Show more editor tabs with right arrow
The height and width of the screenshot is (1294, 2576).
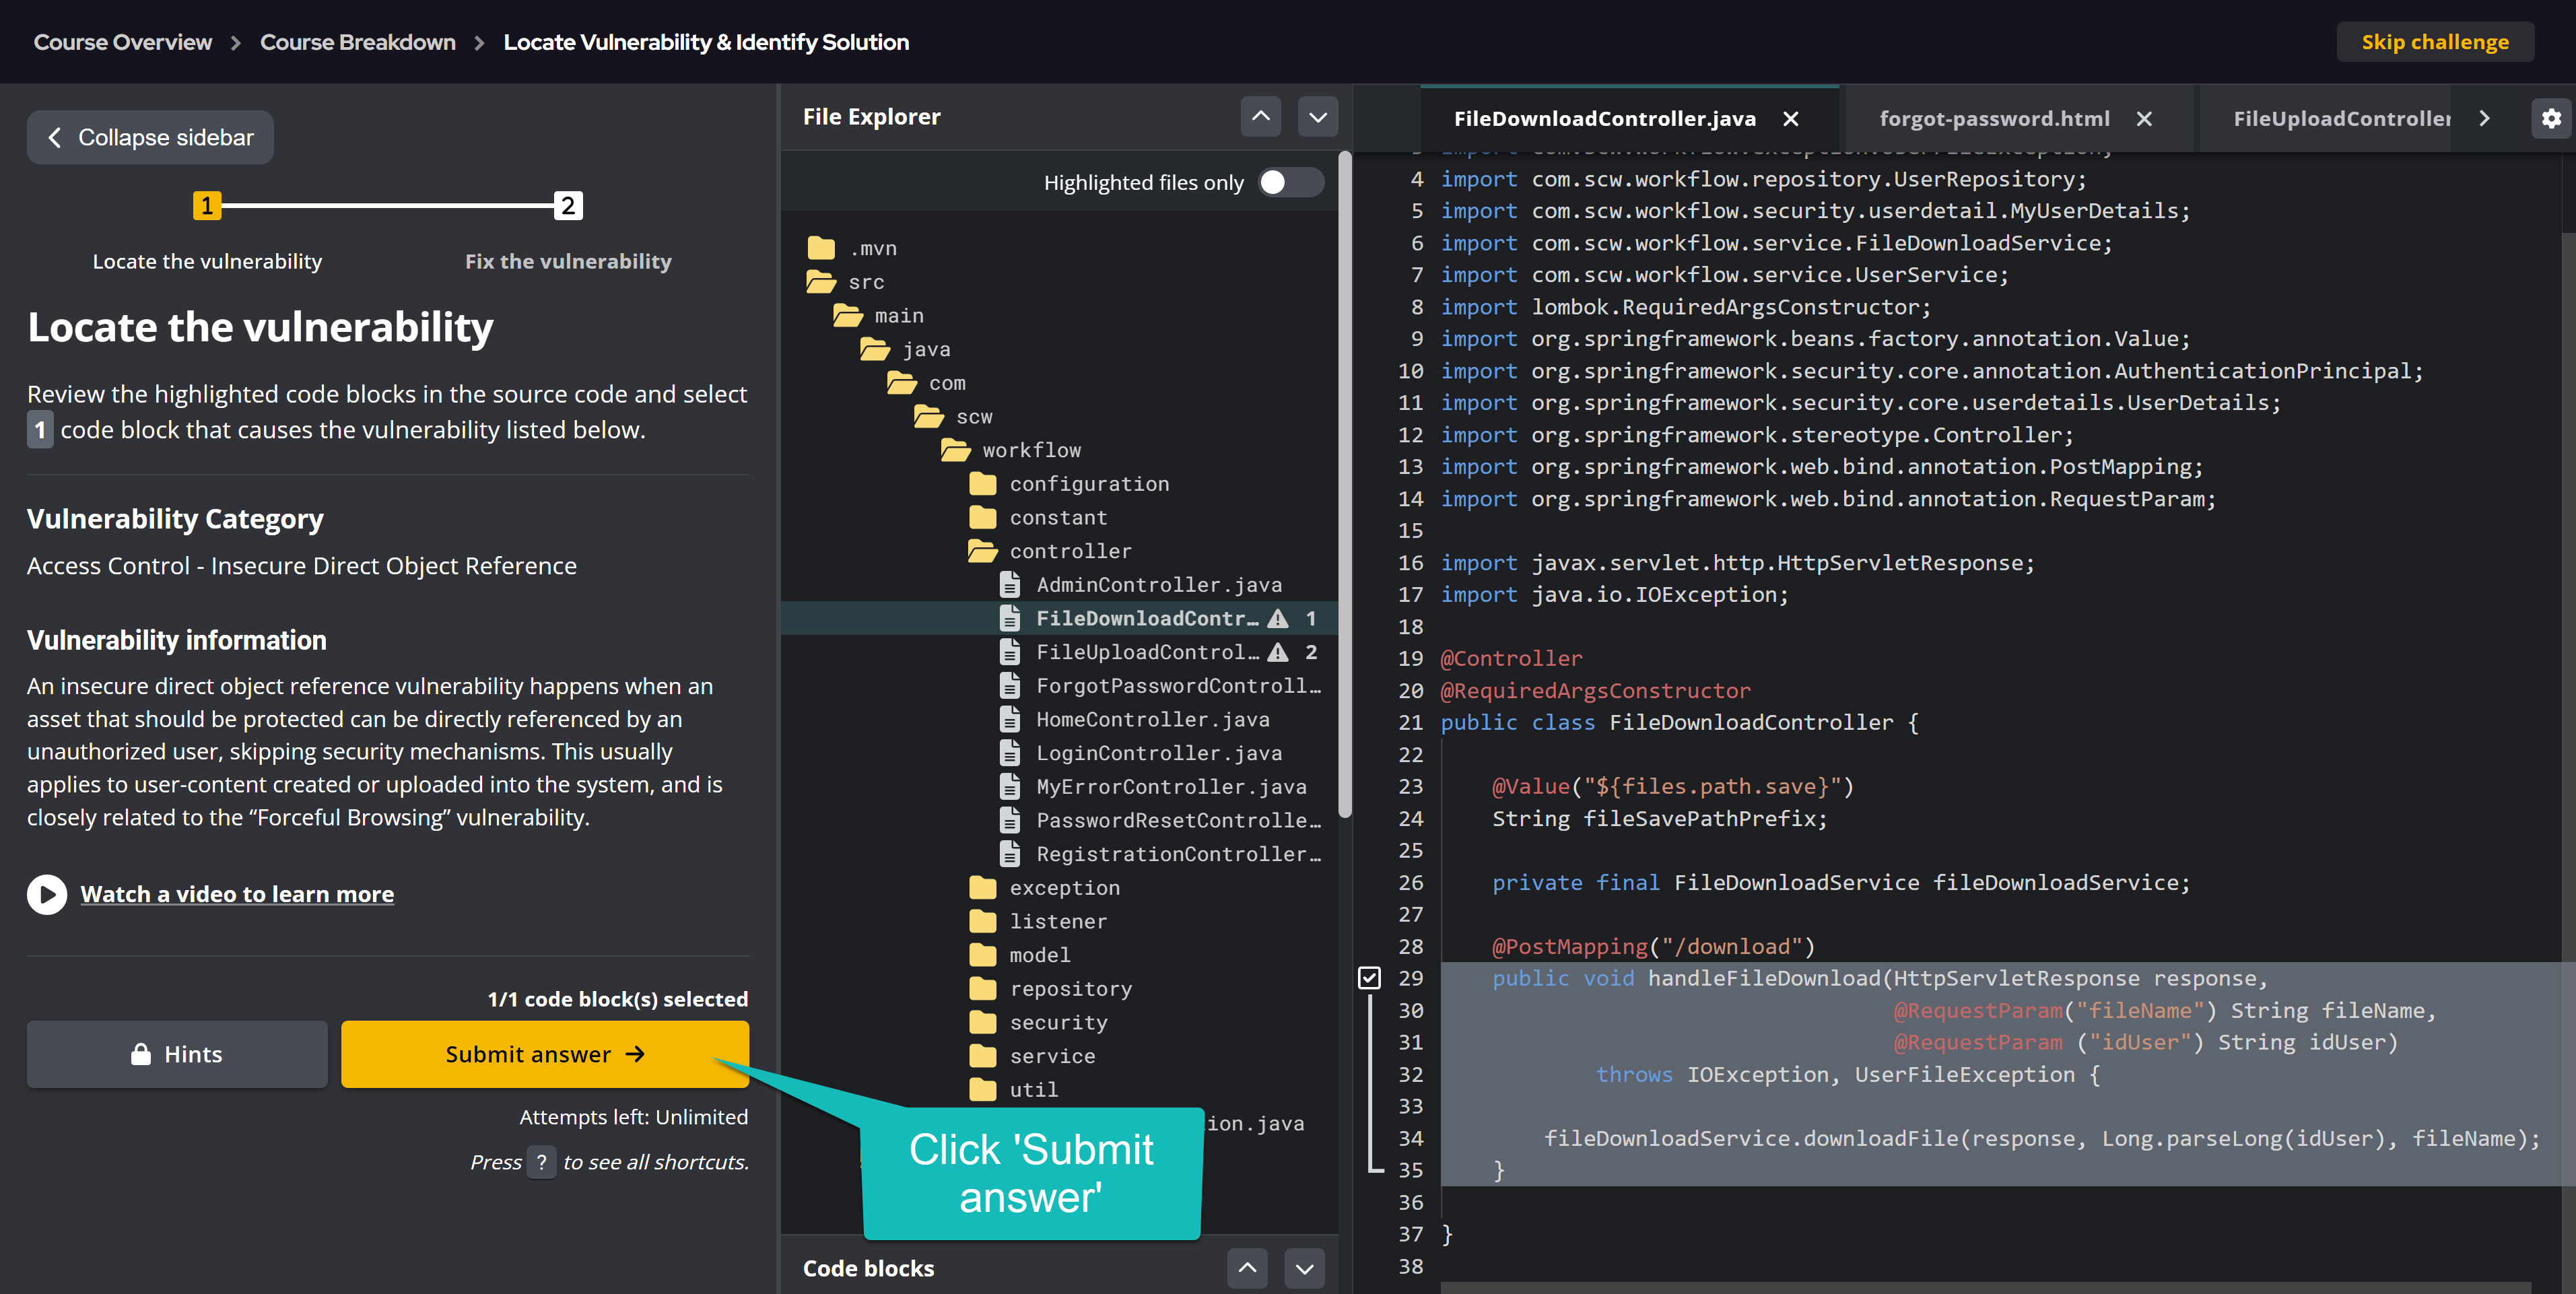[x=2484, y=118]
